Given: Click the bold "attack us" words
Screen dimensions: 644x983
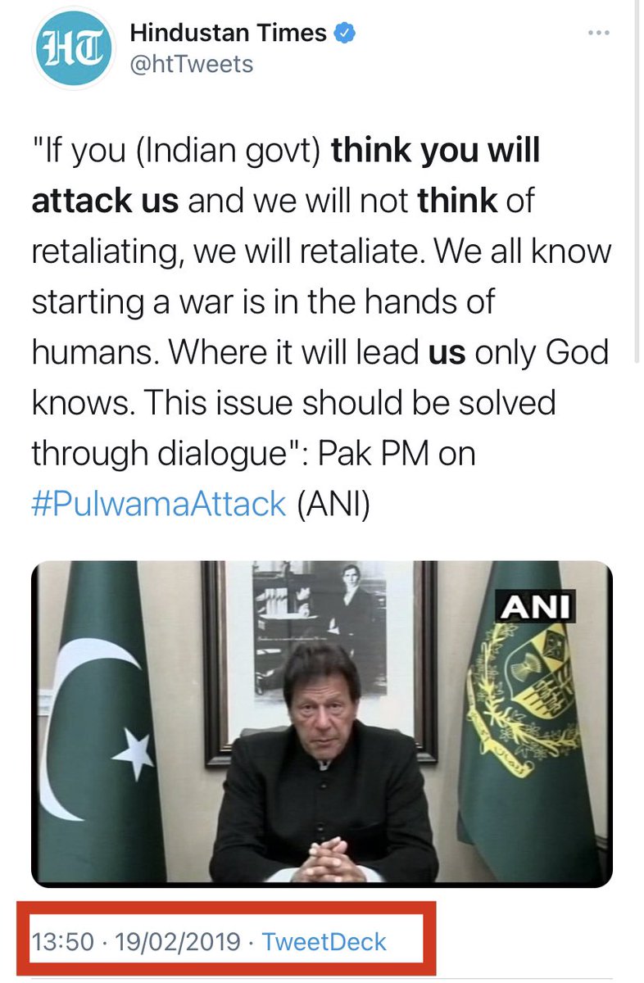Looking at the screenshot, I should pyautogui.click(x=106, y=201).
